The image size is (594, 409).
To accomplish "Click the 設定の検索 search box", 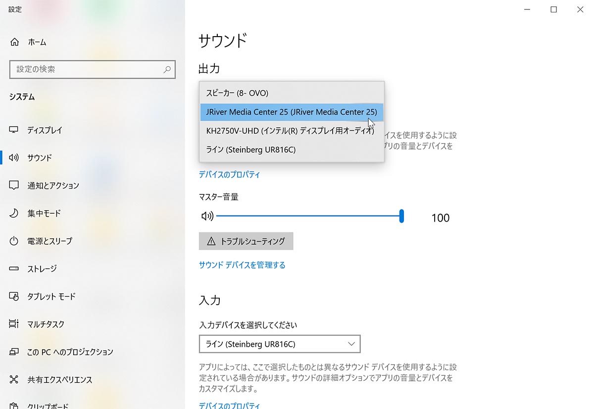I will [x=92, y=69].
